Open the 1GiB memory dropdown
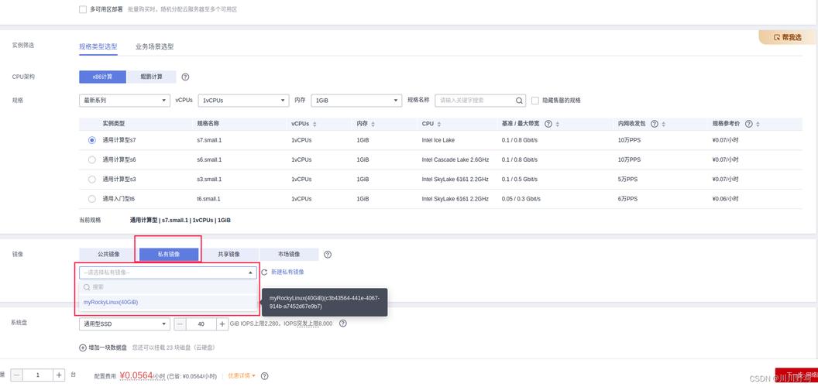 click(356, 100)
